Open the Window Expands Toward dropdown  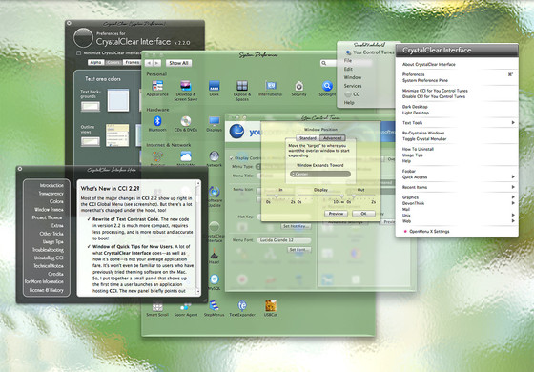(320, 174)
